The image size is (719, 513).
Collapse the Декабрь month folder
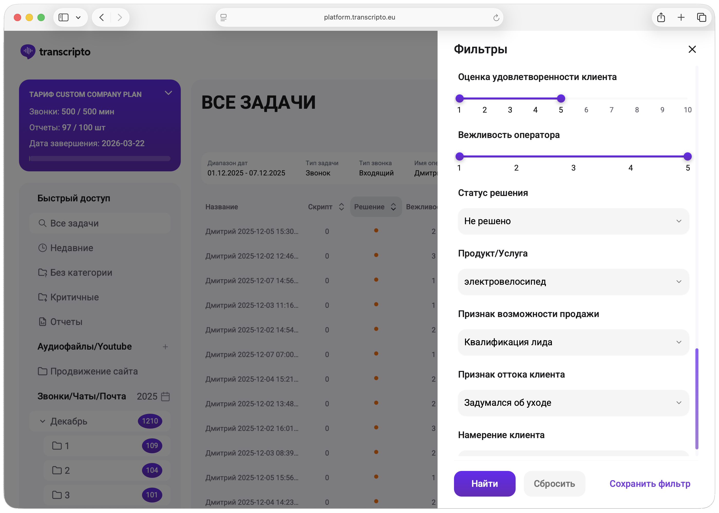[x=43, y=421]
